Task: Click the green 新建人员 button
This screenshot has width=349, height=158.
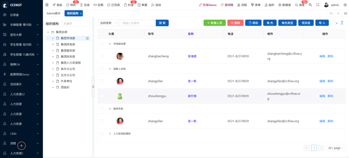Action: coord(215,23)
